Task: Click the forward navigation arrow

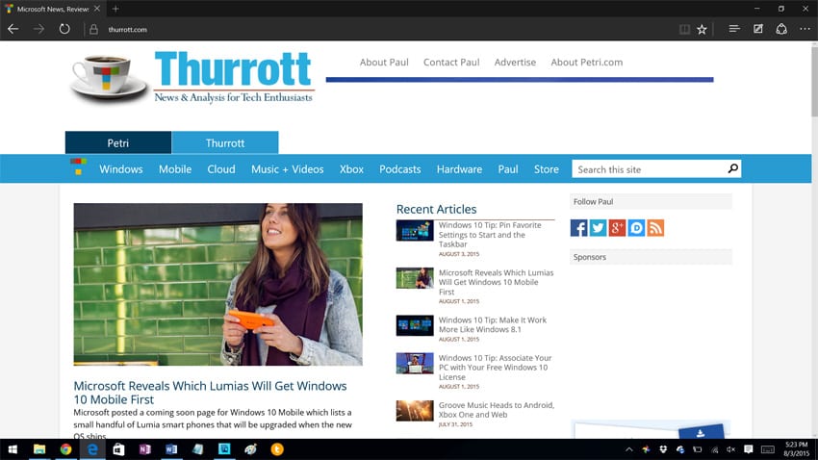Action: click(x=39, y=29)
